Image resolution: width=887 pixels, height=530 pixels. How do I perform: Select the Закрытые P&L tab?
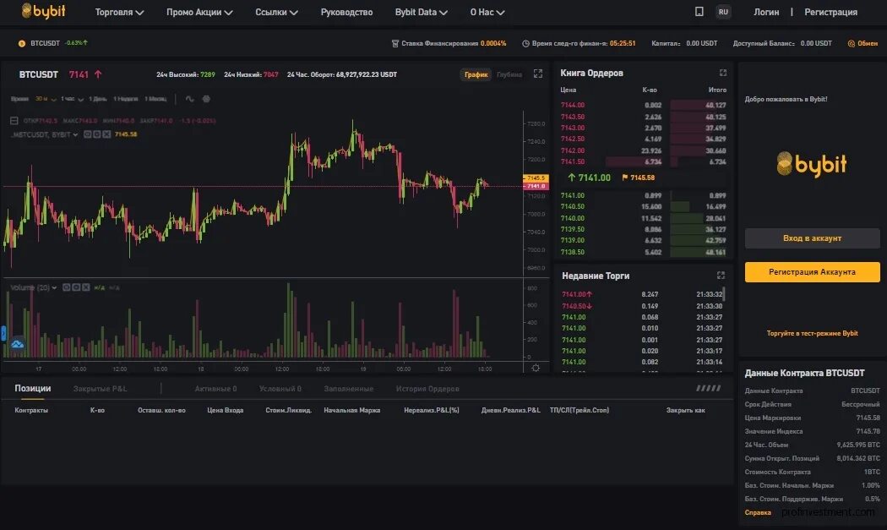point(101,389)
